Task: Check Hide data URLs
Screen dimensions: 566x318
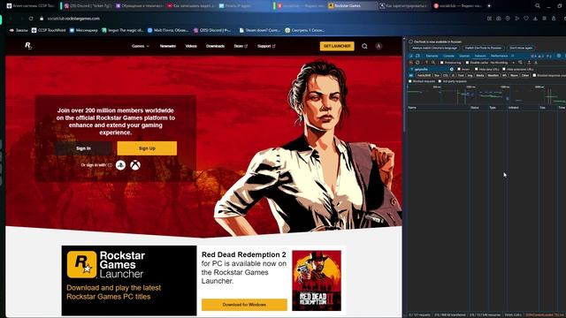Action: (477, 69)
